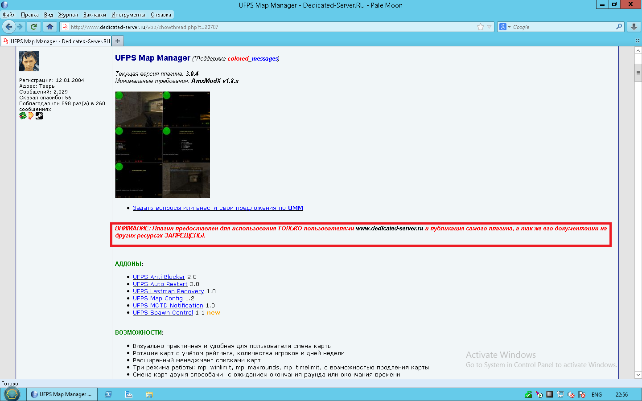The image size is (642, 401).
Task: Open the UFPS Lastmap Recovery addon link
Action: [169, 291]
